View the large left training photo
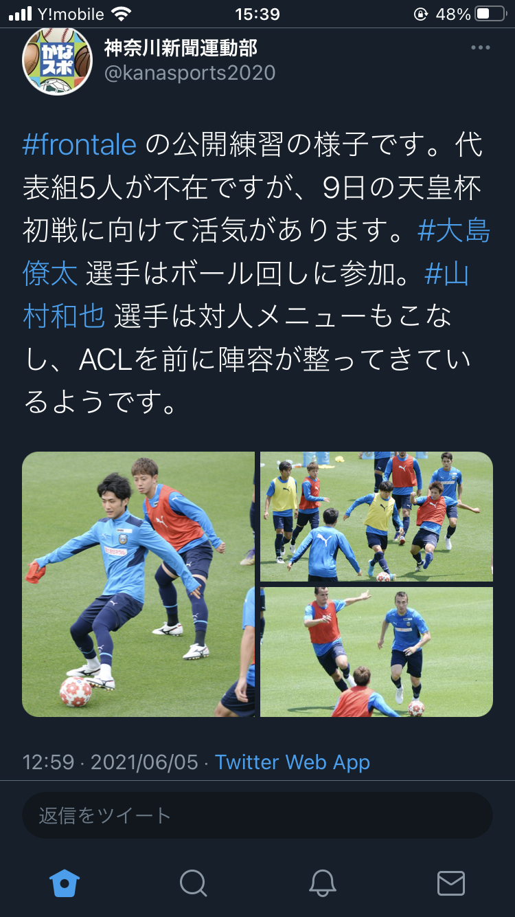Viewport: 515px width, 917px height. (138, 584)
